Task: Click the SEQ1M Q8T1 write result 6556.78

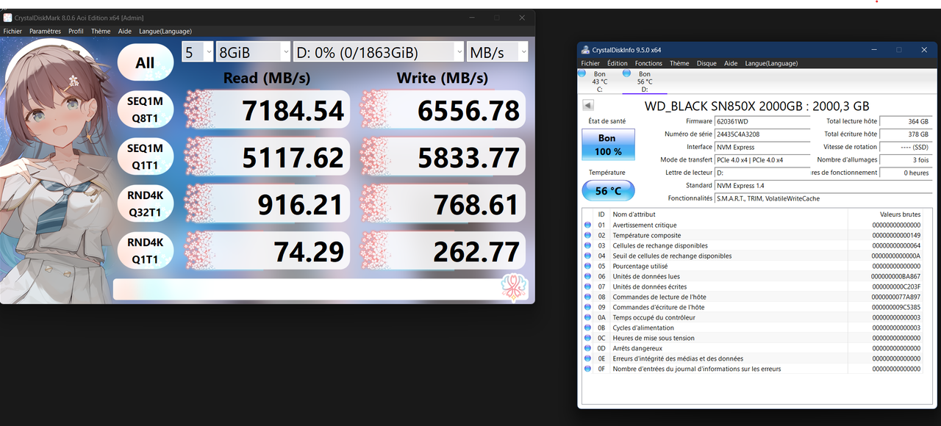Action: click(x=443, y=109)
